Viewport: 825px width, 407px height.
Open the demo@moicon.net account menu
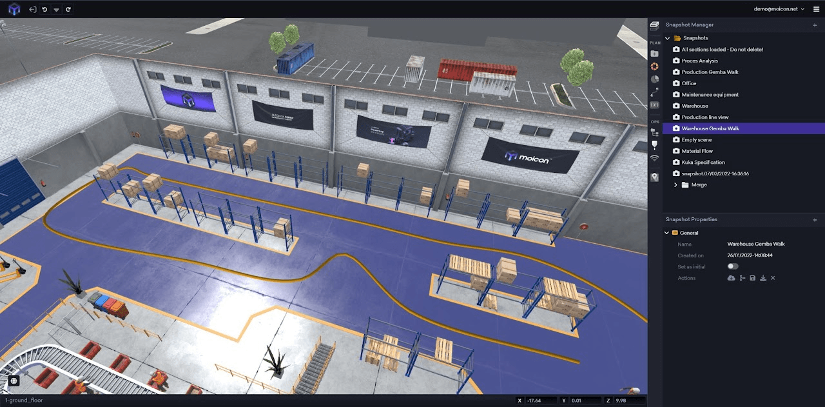[779, 9]
